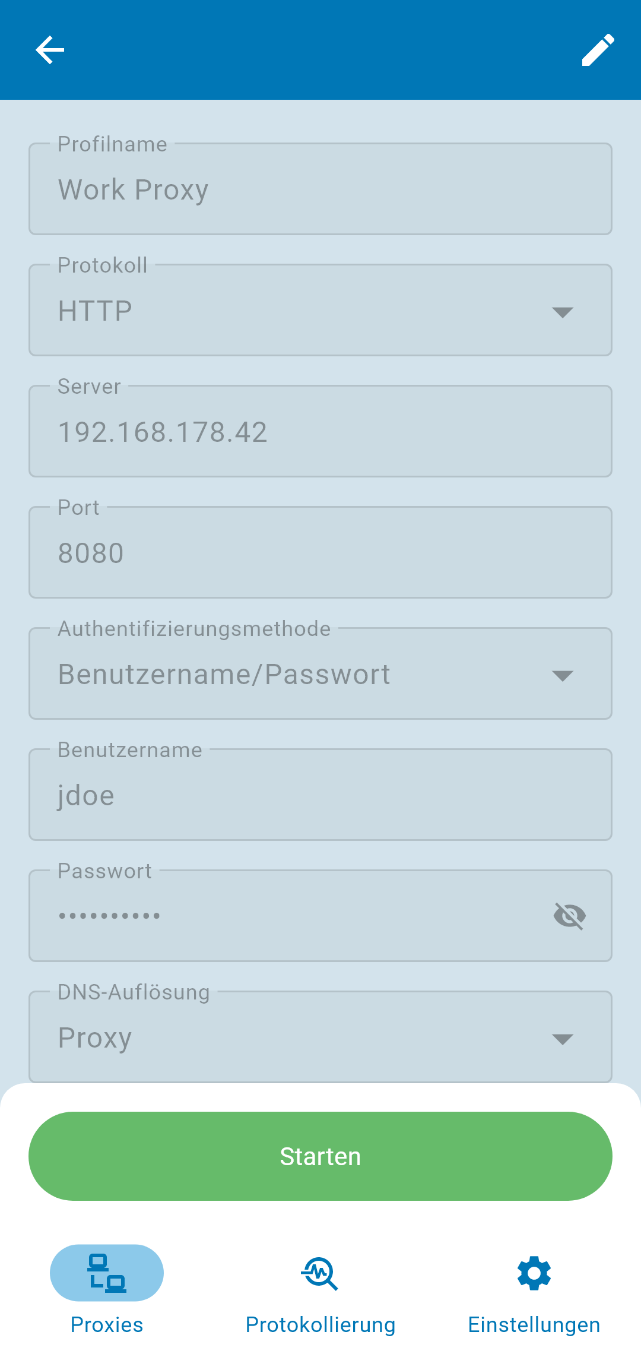The height and width of the screenshot is (1354, 641).
Task: Tap the Proxies network icon
Action: (107, 1273)
